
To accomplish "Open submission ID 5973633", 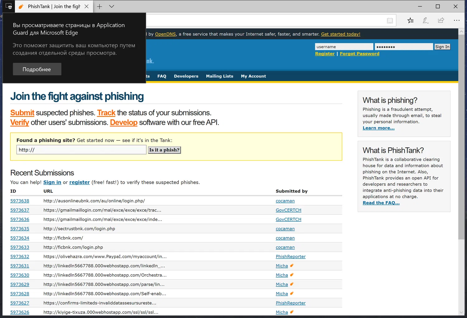I will (20, 247).
